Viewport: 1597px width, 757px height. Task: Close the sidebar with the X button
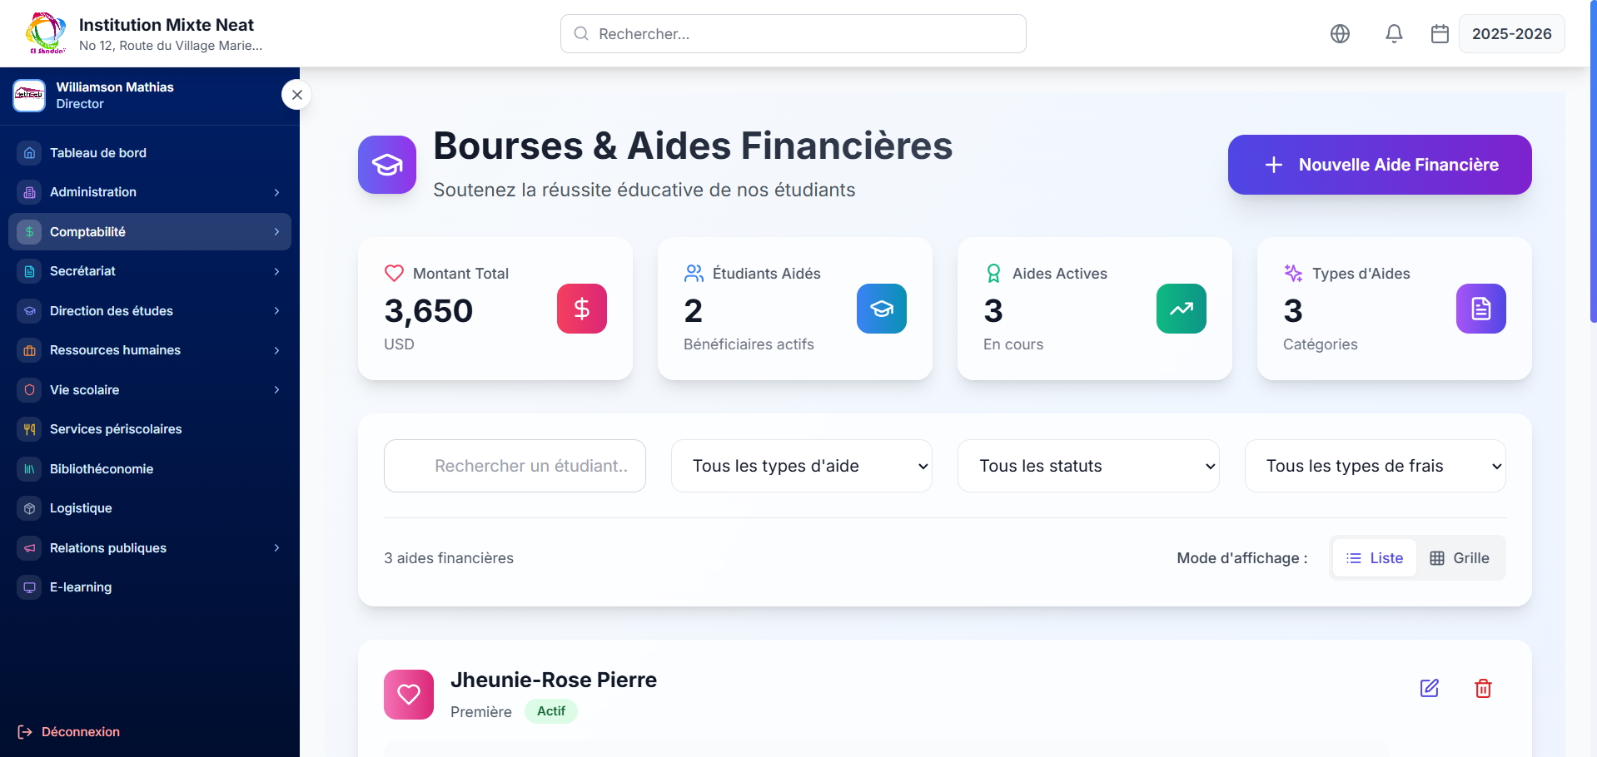point(297,95)
